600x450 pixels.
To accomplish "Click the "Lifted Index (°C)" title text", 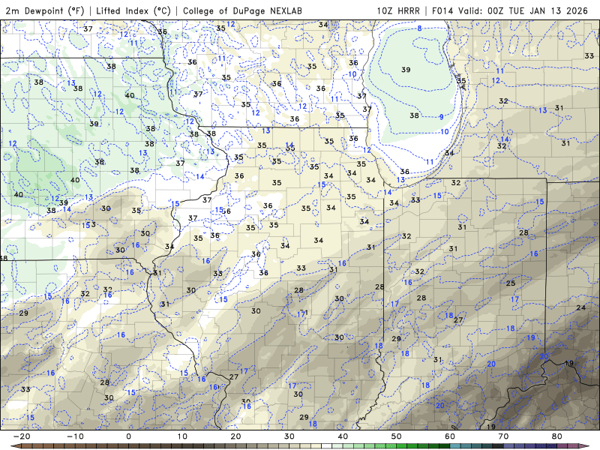I will [x=133, y=10].
